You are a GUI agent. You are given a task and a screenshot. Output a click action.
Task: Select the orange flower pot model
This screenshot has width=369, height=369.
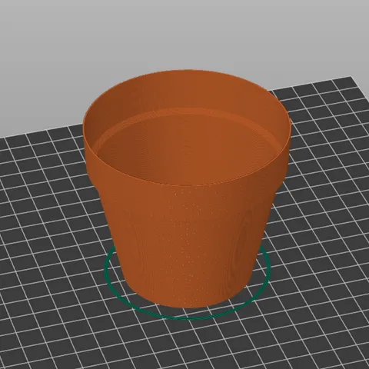[187, 188]
